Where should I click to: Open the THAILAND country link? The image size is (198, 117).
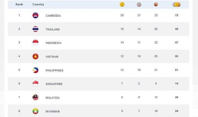coord(53,29)
